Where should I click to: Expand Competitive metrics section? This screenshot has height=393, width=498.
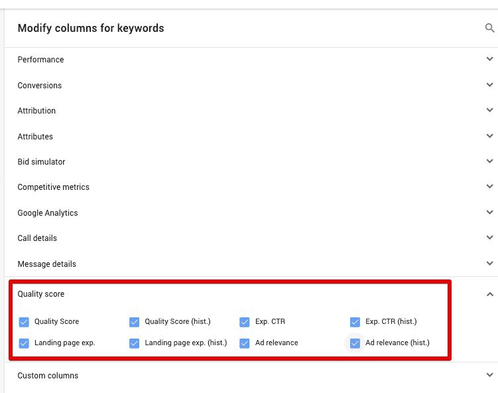489,187
